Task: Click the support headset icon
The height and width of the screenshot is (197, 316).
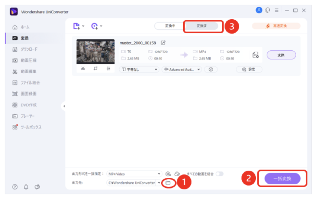Action: (268, 10)
